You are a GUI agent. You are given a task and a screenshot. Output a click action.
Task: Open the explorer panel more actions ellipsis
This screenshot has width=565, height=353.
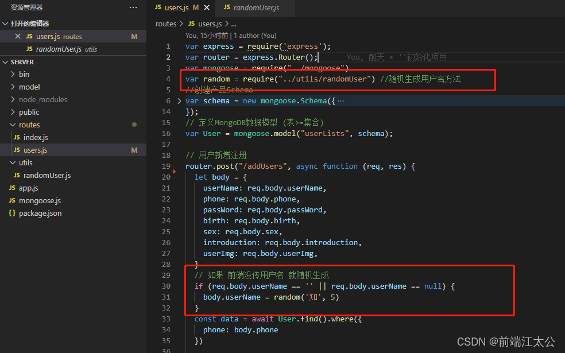[x=133, y=7]
